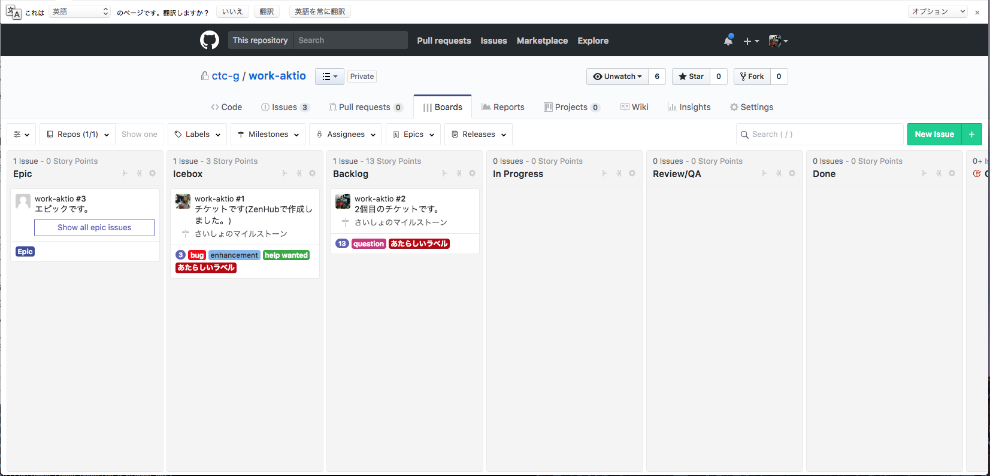Click the translate icon in browser bar
Screen dimensions: 990x476
(x=13, y=12)
